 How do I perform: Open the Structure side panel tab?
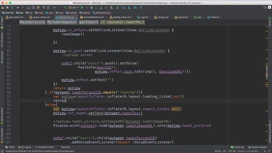click(x=2, y=40)
